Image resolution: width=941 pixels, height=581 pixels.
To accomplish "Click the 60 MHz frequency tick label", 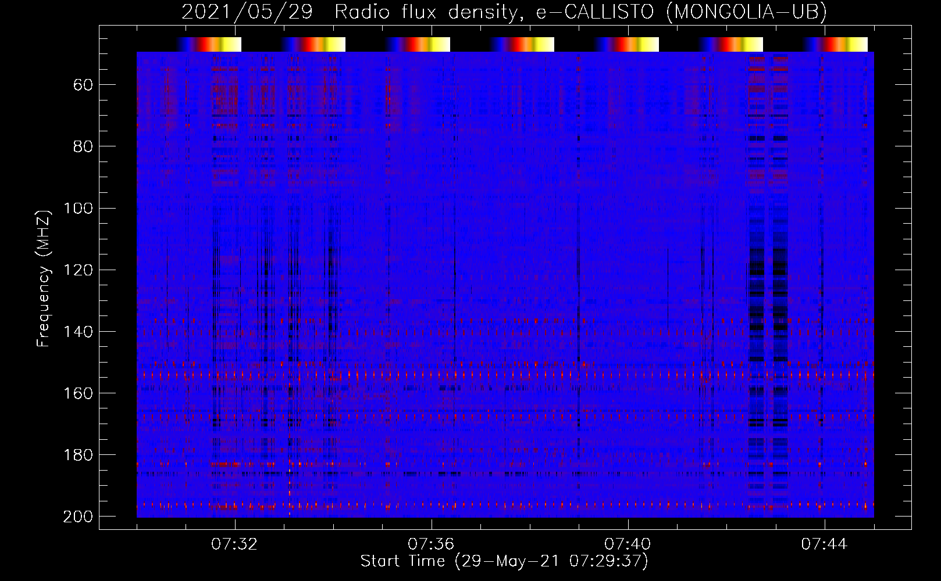I will tap(83, 85).
